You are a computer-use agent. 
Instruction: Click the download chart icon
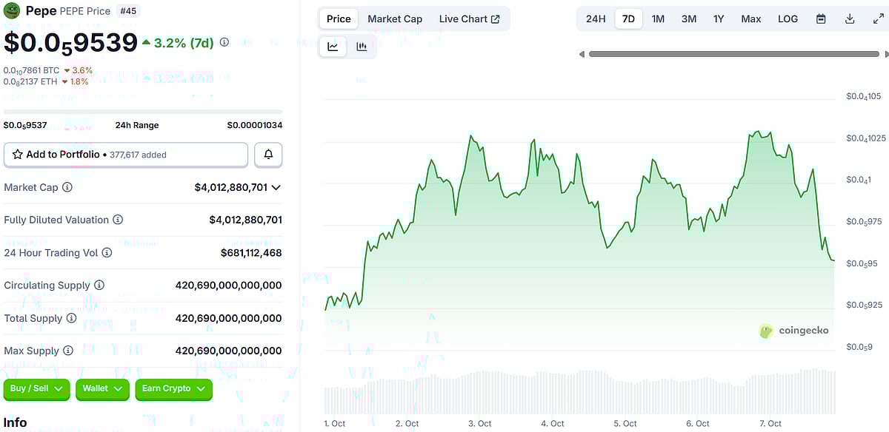point(850,18)
